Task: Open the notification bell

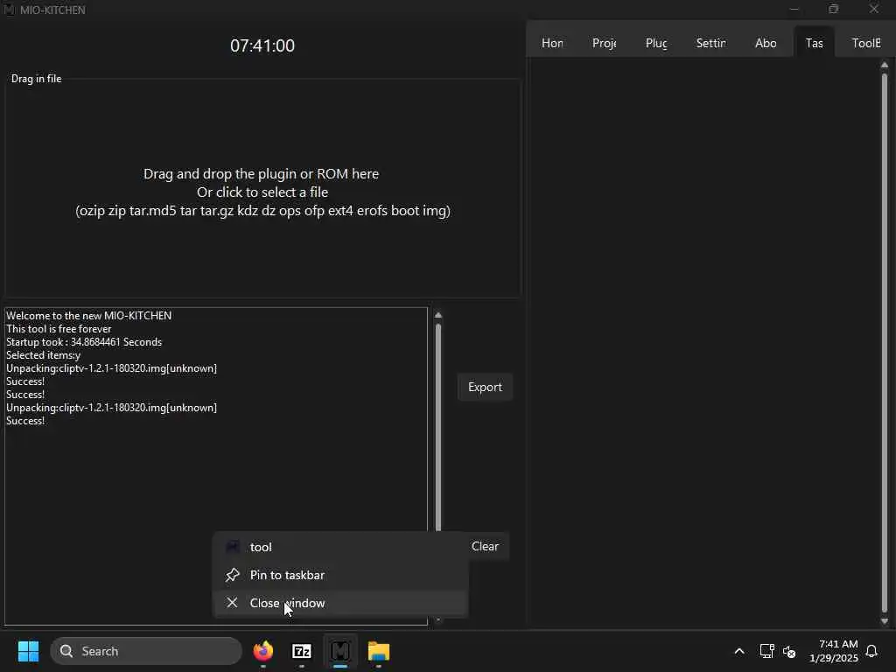Action: point(872,651)
